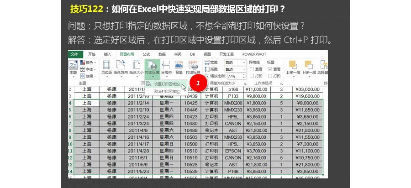Switch to the 插入 tab
Viewport: 411px width, 188px height.
tap(107, 54)
